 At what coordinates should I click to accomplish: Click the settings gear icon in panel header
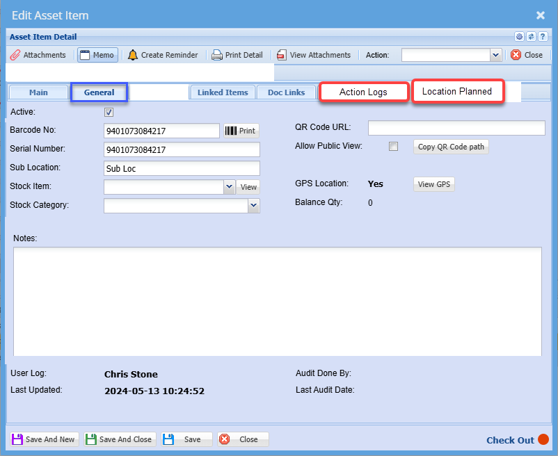coord(519,37)
